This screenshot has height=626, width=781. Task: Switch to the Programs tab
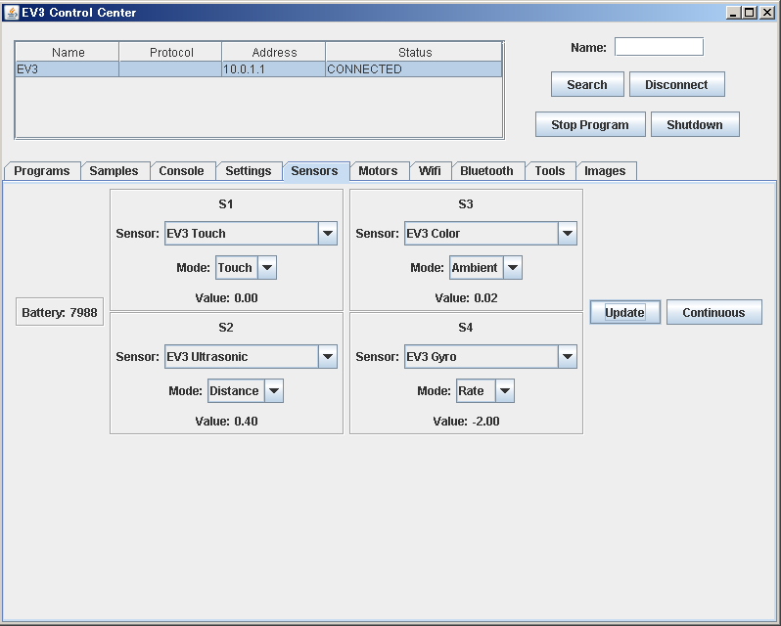pyautogui.click(x=42, y=170)
